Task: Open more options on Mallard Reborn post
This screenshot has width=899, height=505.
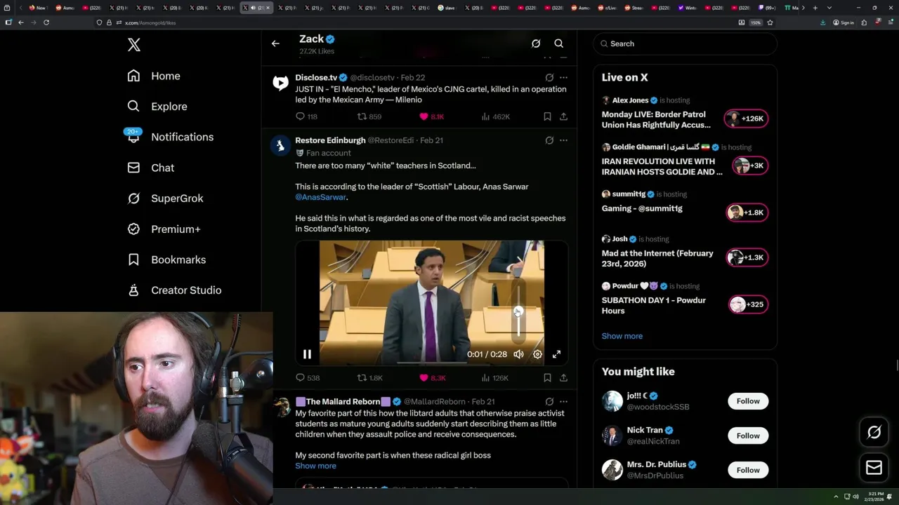Action: pos(563,402)
